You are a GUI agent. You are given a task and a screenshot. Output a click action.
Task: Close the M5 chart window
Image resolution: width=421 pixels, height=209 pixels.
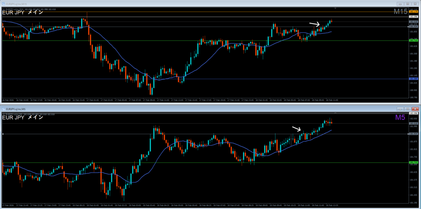(x=414, y=109)
